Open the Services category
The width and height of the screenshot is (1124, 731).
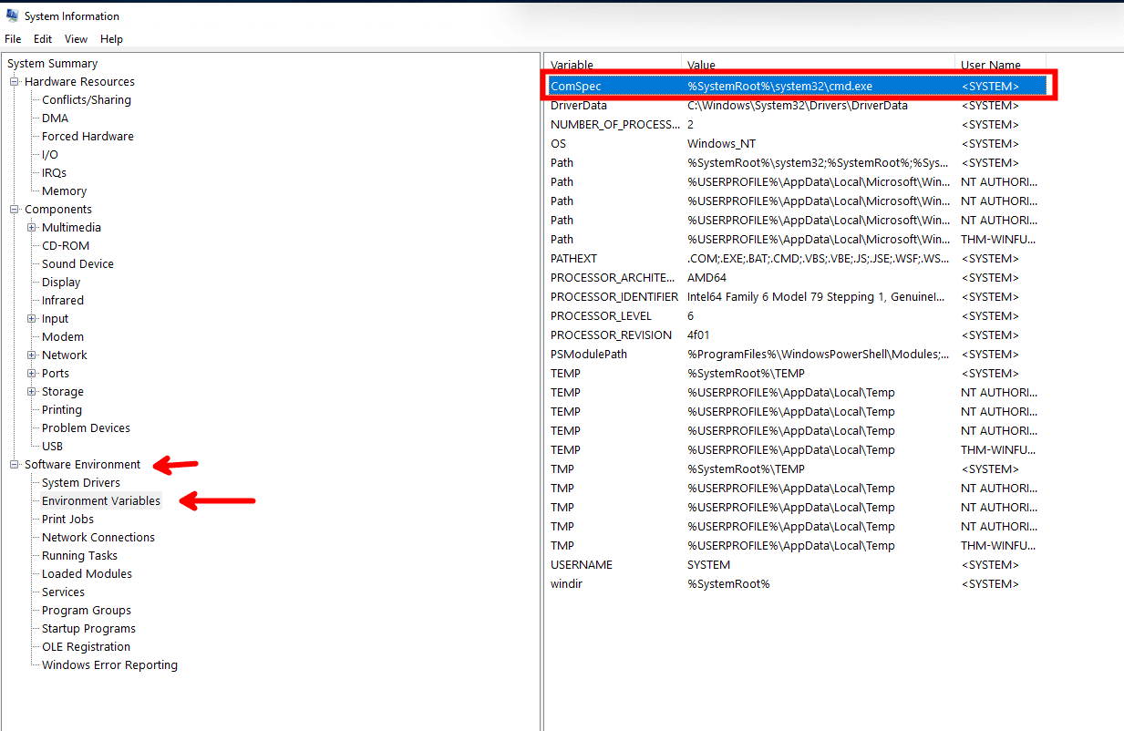point(63,592)
